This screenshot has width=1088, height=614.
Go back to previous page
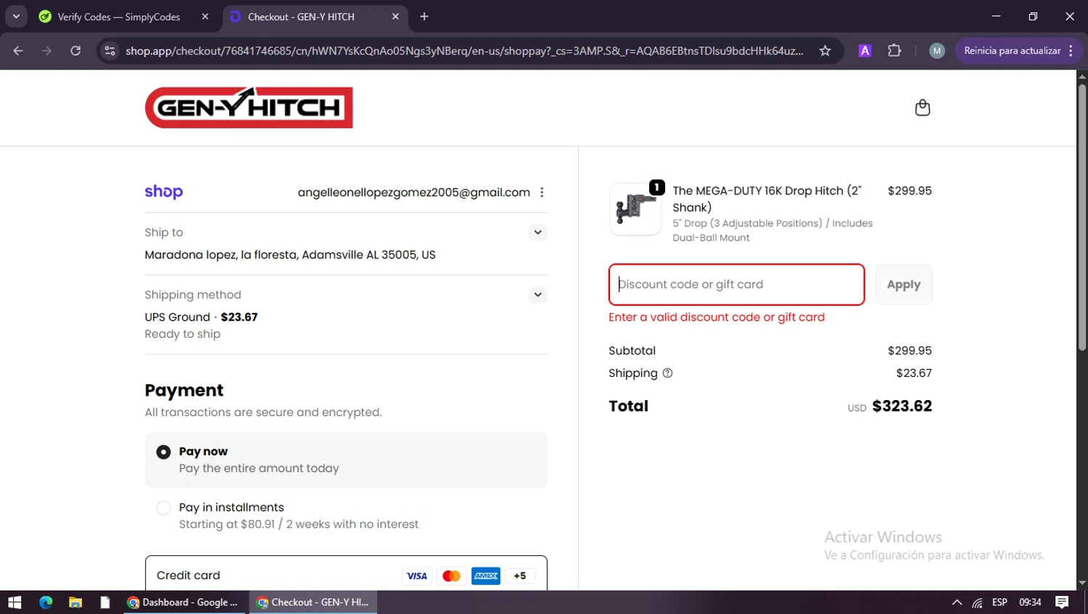pyautogui.click(x=18, y=51)
